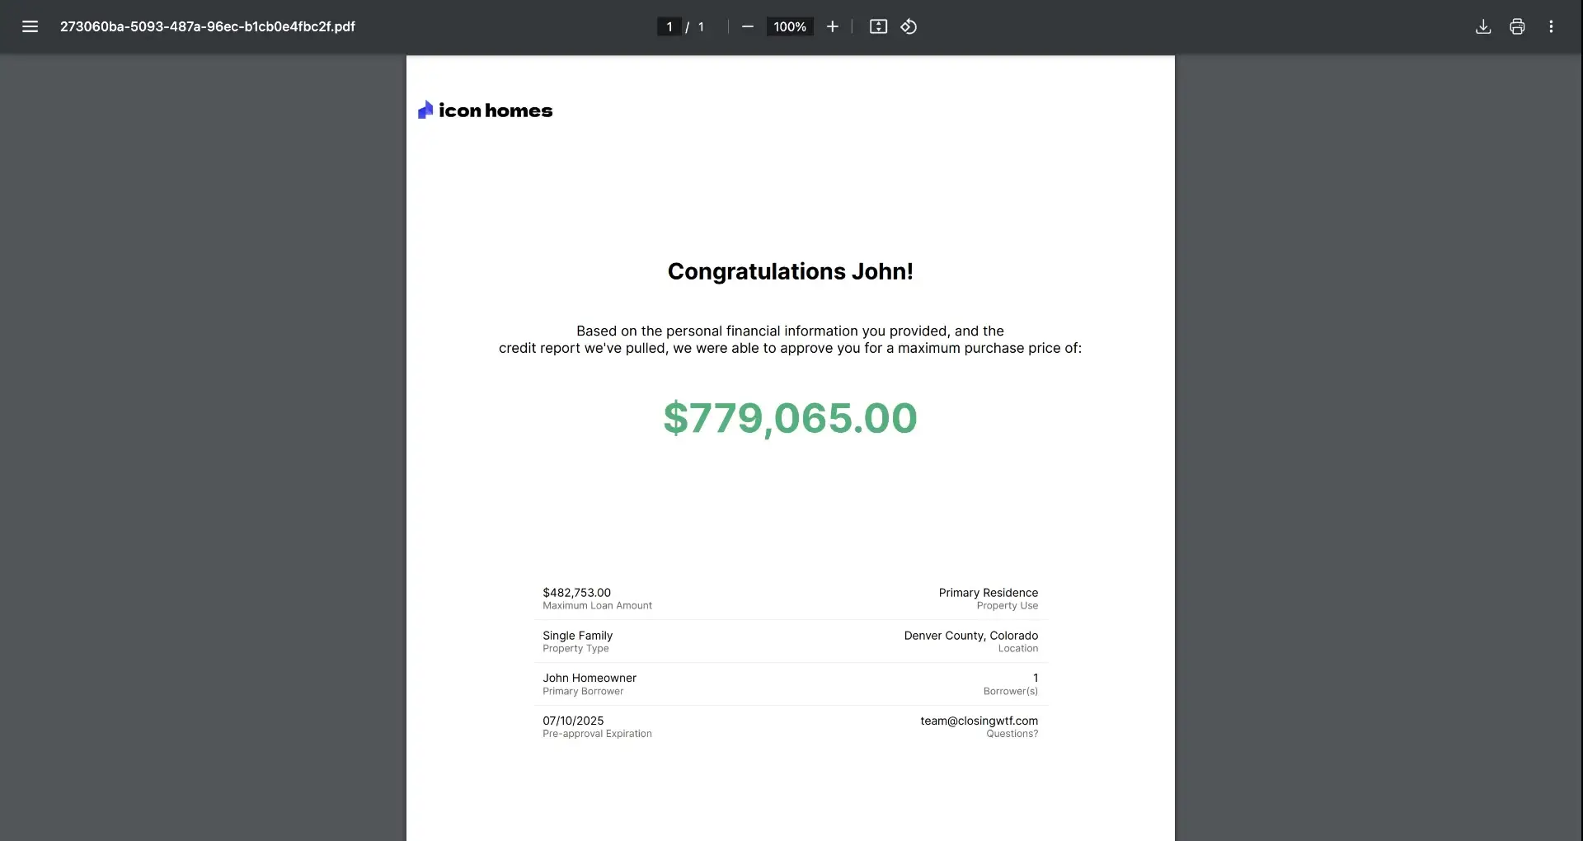The height and width of the screenshot is (841, 1583).
Task: Click the Denver County, Colorado location
Action: click(x=970, y=635)
